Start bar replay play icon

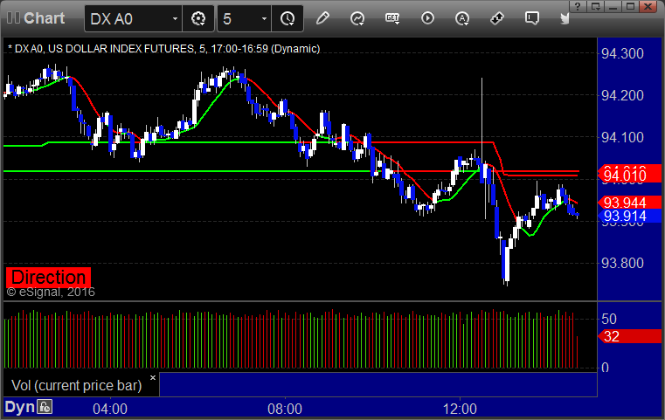tap(427, 18)
